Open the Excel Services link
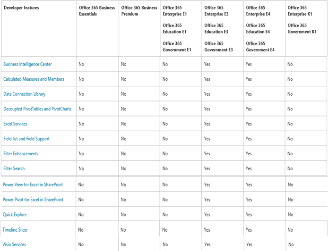Image resolution: width=328 pixels, height=251 pixels. pos(15,124)
